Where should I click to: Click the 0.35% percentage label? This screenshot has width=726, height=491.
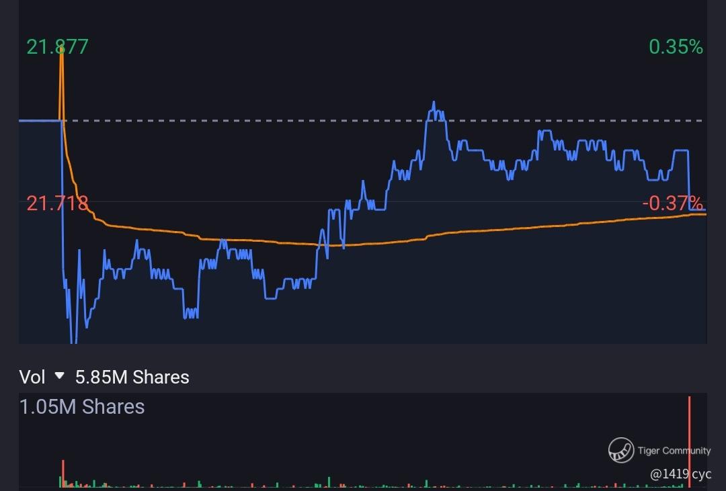pos(676,47)
